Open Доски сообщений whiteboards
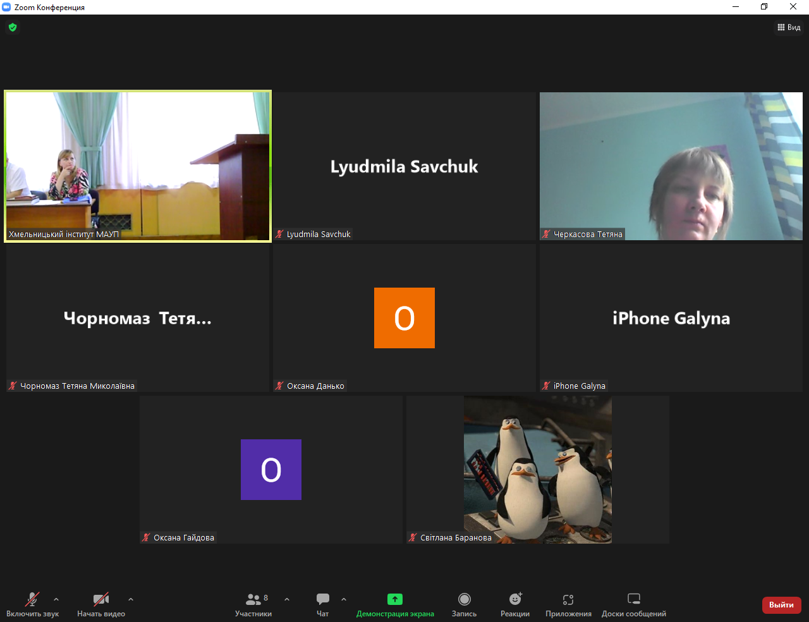This screenshot has height=622, width=809. tap(633, 604)
